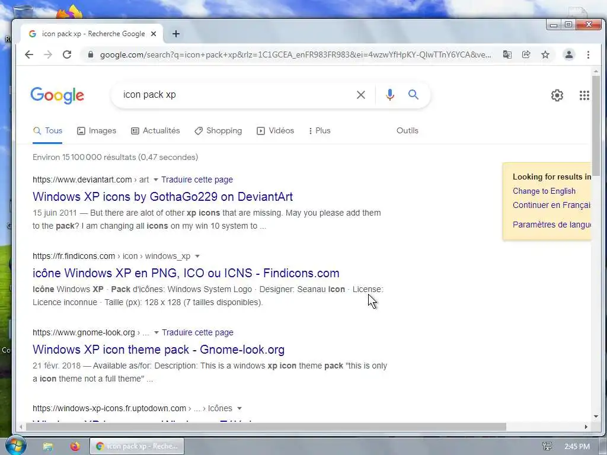This screenshot has width=607, height=455.
Task: Switch to Images results
Action: tap(97, 131)
